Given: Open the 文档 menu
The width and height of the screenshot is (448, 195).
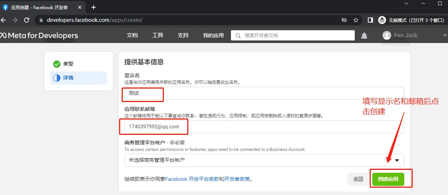Looking at the screenshot, I should click(x=132, y=35).
